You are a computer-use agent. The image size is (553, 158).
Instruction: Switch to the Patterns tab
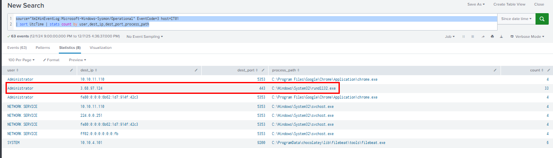point(43,48)
